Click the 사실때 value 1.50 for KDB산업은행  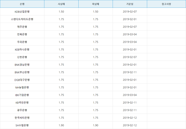coord(61,12)
